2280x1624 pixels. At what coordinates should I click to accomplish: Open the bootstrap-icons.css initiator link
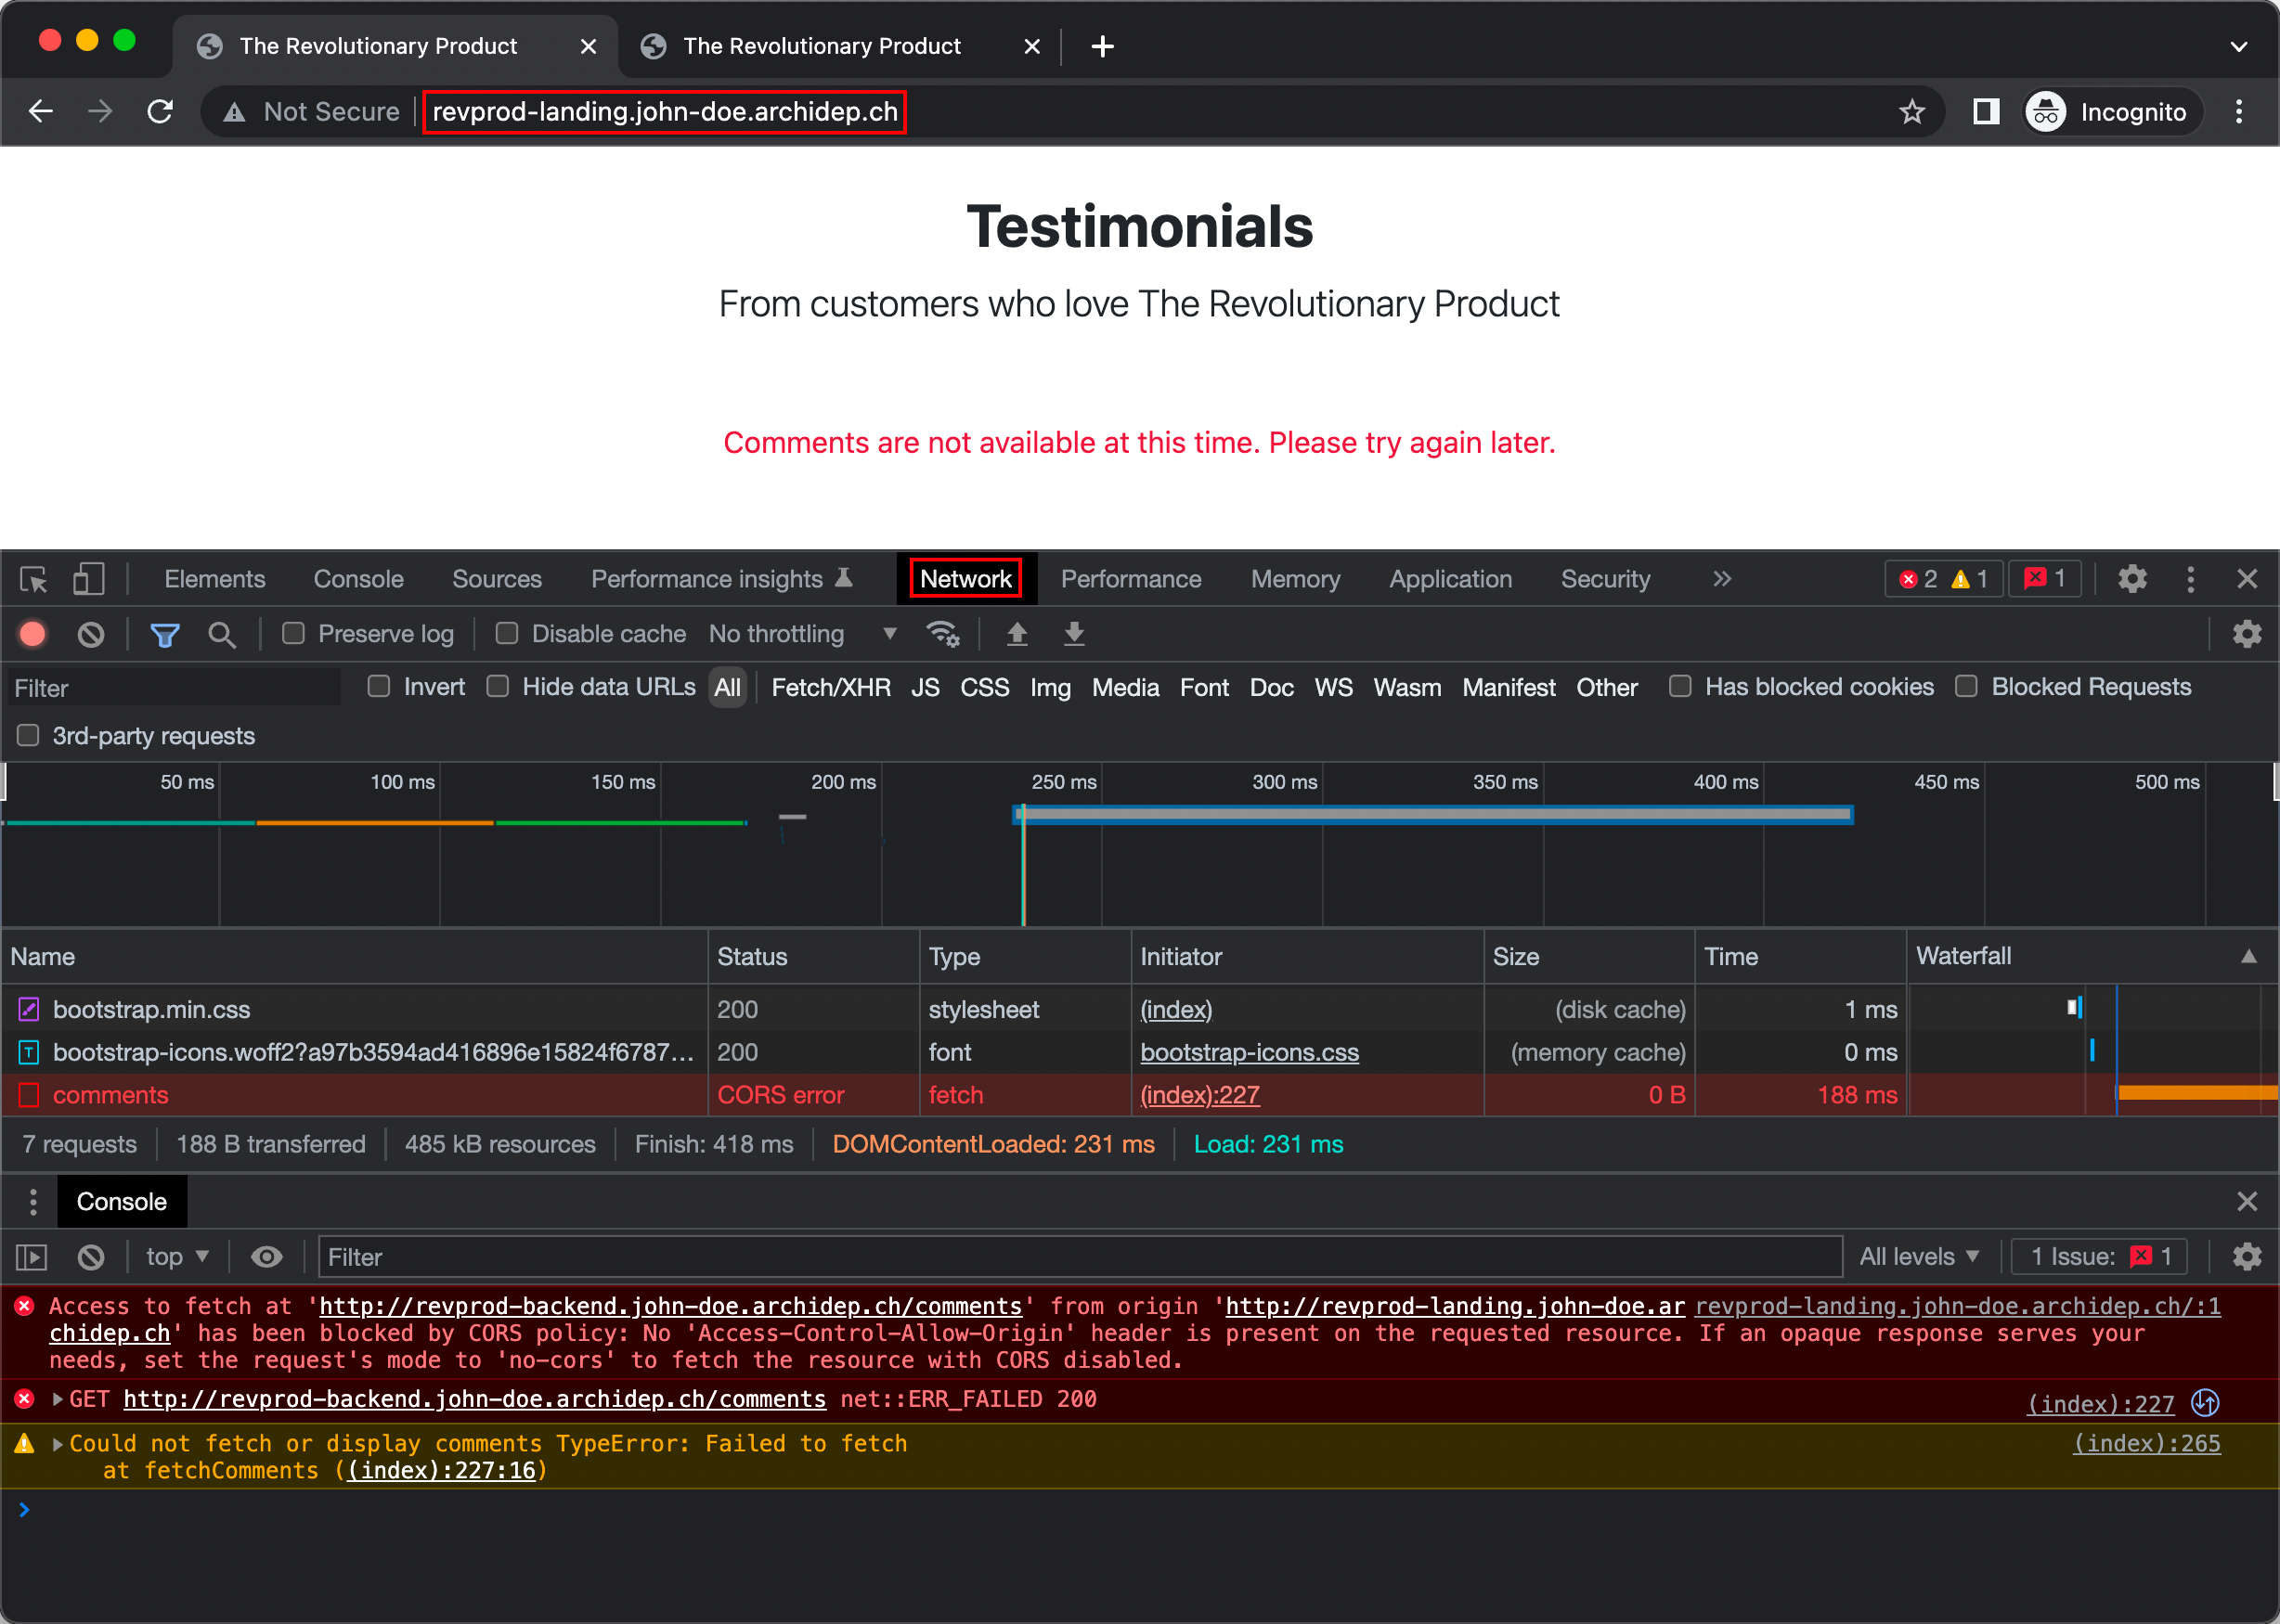1250,1052
